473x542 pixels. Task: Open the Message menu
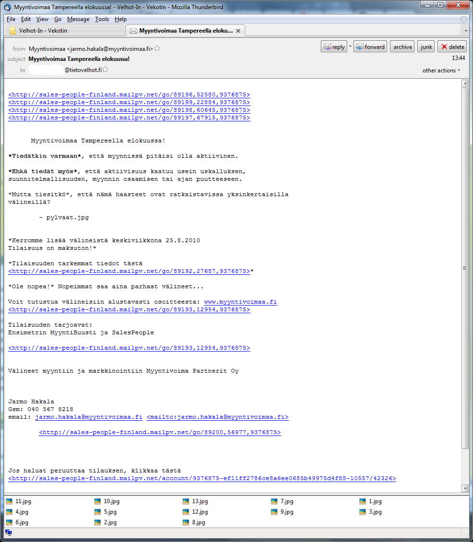coord(78,19)
